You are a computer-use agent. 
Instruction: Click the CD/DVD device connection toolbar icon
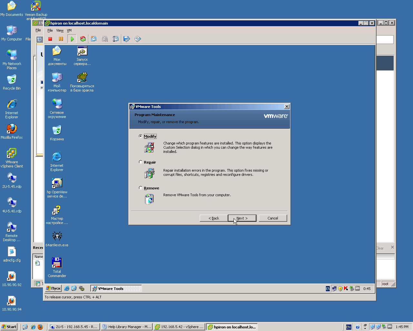(138, 39)
